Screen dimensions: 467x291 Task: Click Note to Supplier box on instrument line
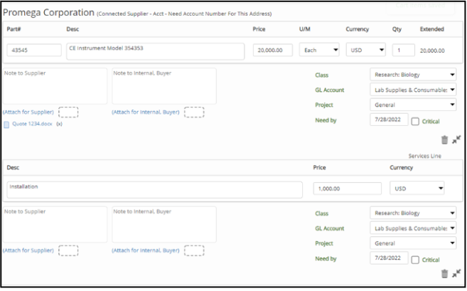click(55, 86)
